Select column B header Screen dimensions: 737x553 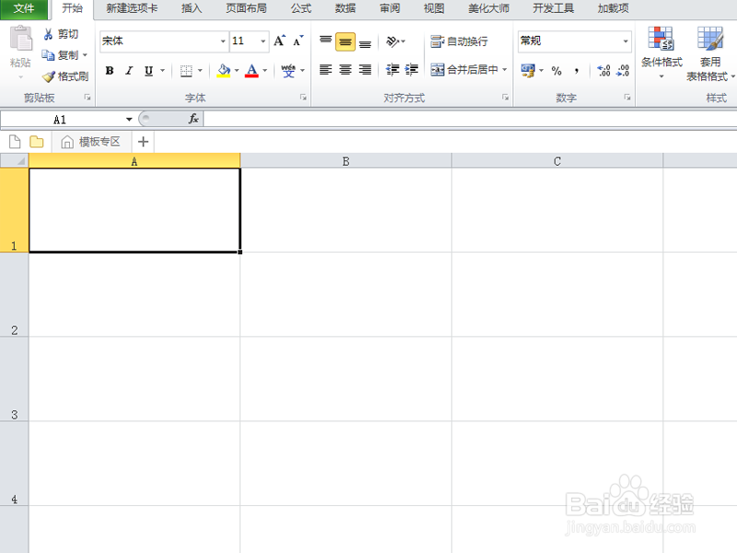tap(346, 161)
